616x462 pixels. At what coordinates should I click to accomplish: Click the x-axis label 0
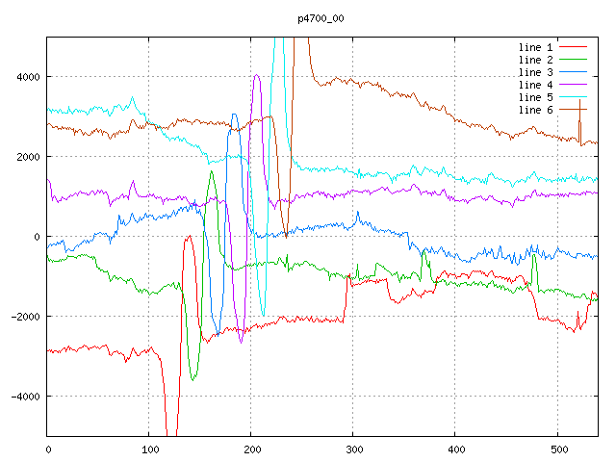(x=48, y=449)
